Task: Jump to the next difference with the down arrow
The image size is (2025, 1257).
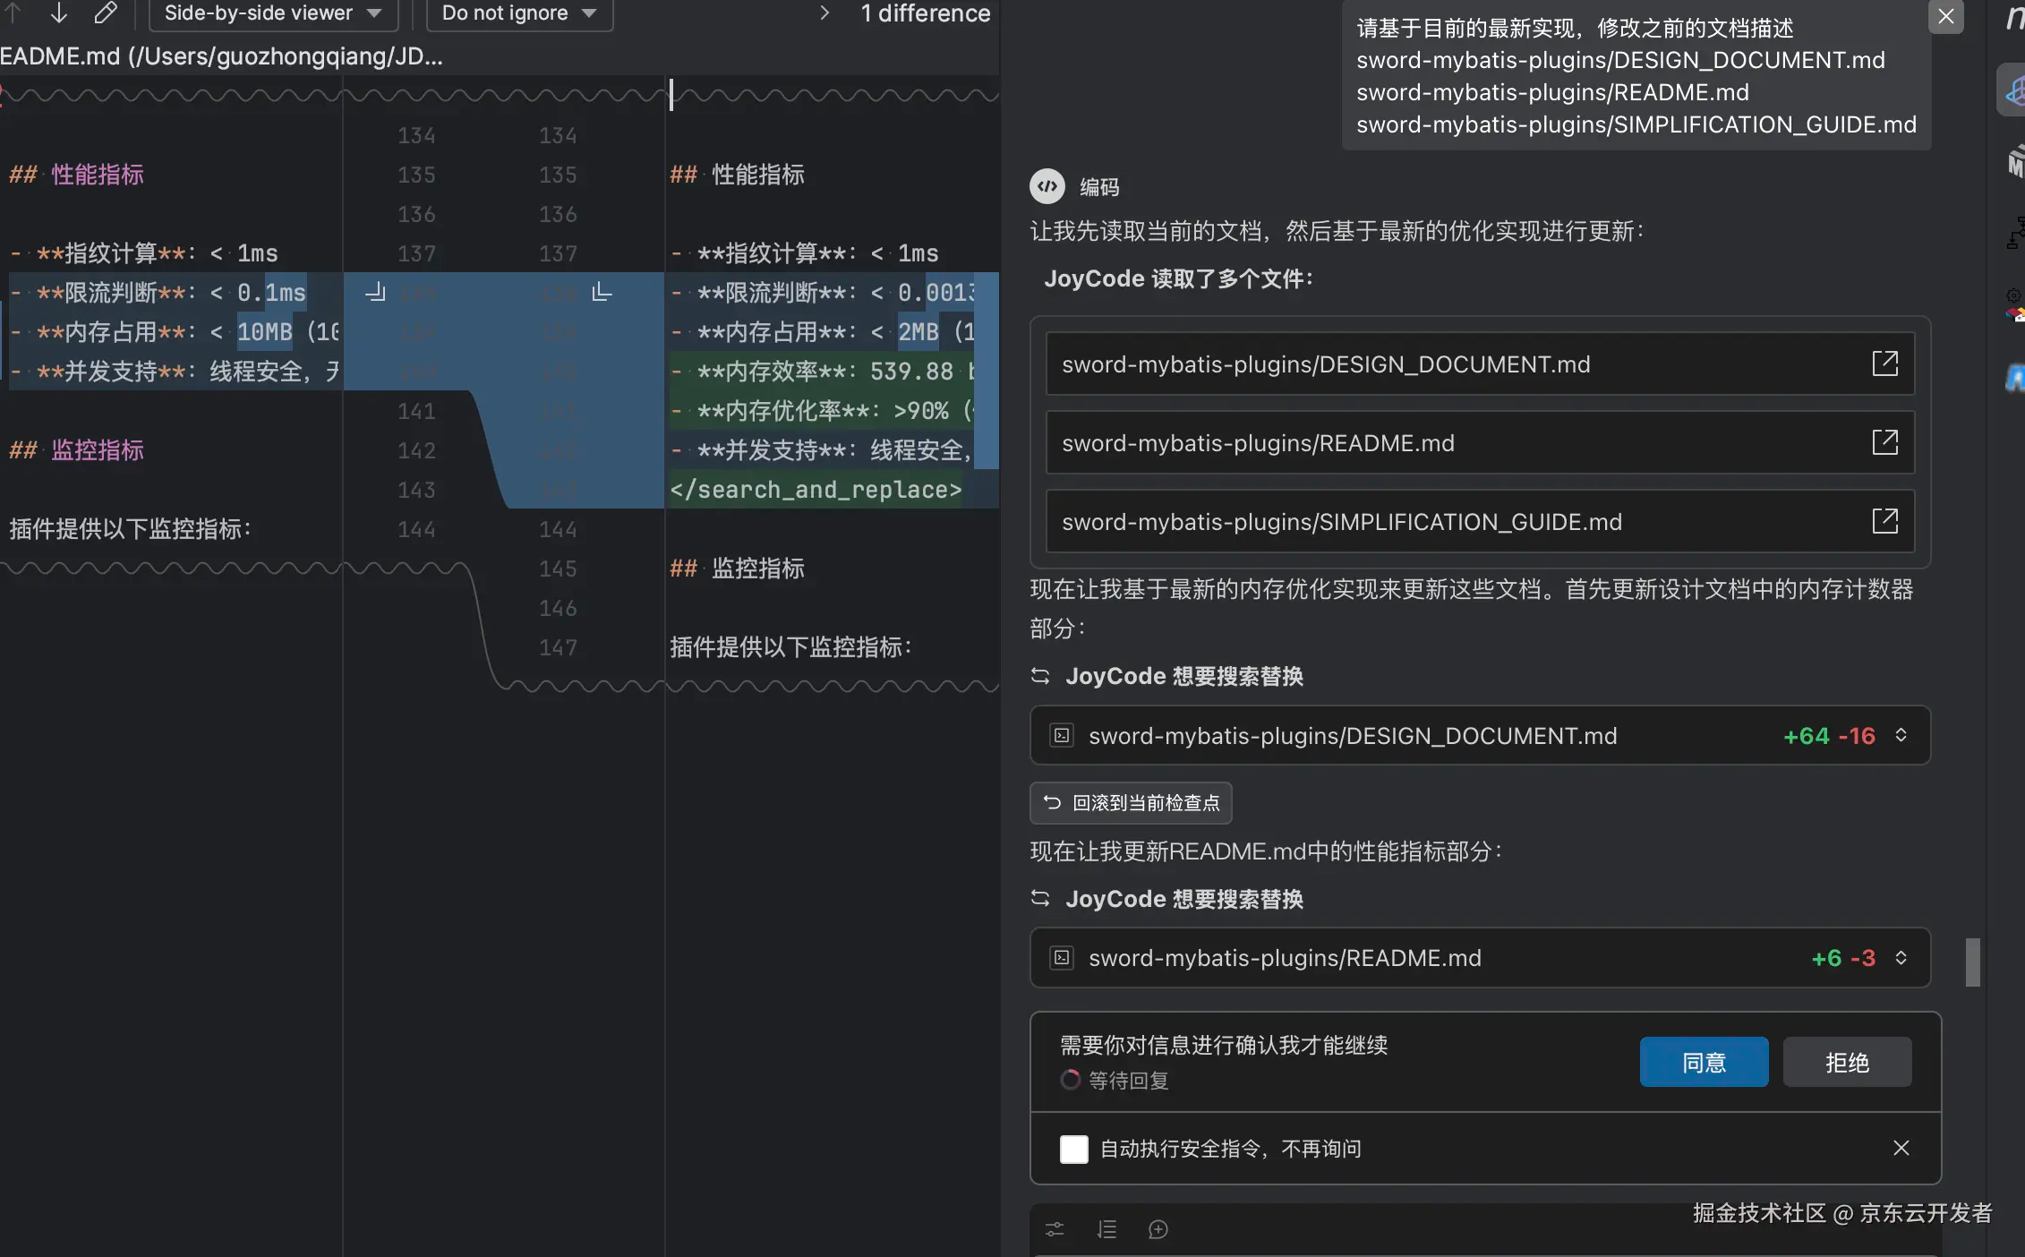Action: 58,13
